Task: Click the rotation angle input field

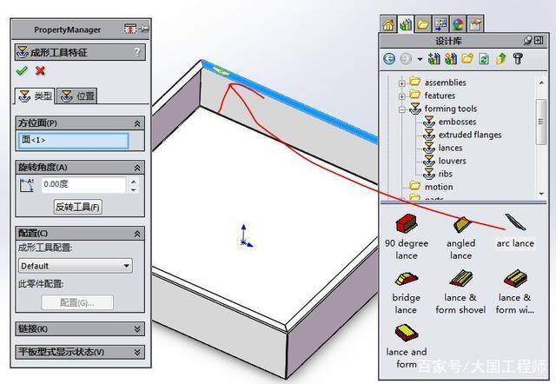Action: [83, 184]
